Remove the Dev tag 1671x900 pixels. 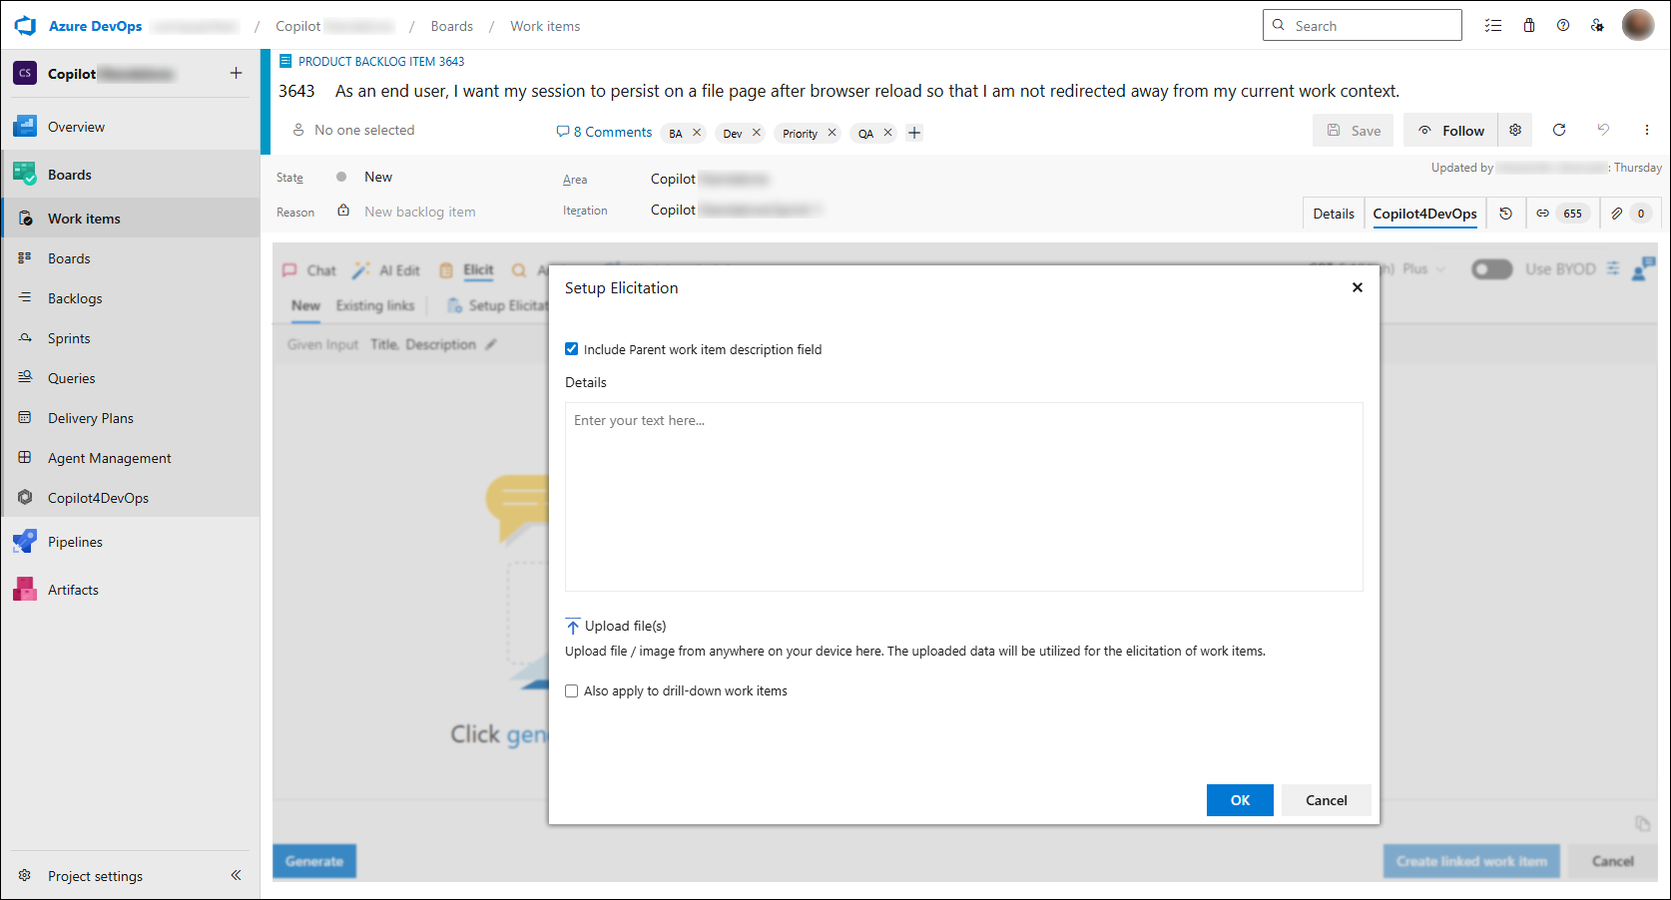pyautogui.click(x=757, y=133)
